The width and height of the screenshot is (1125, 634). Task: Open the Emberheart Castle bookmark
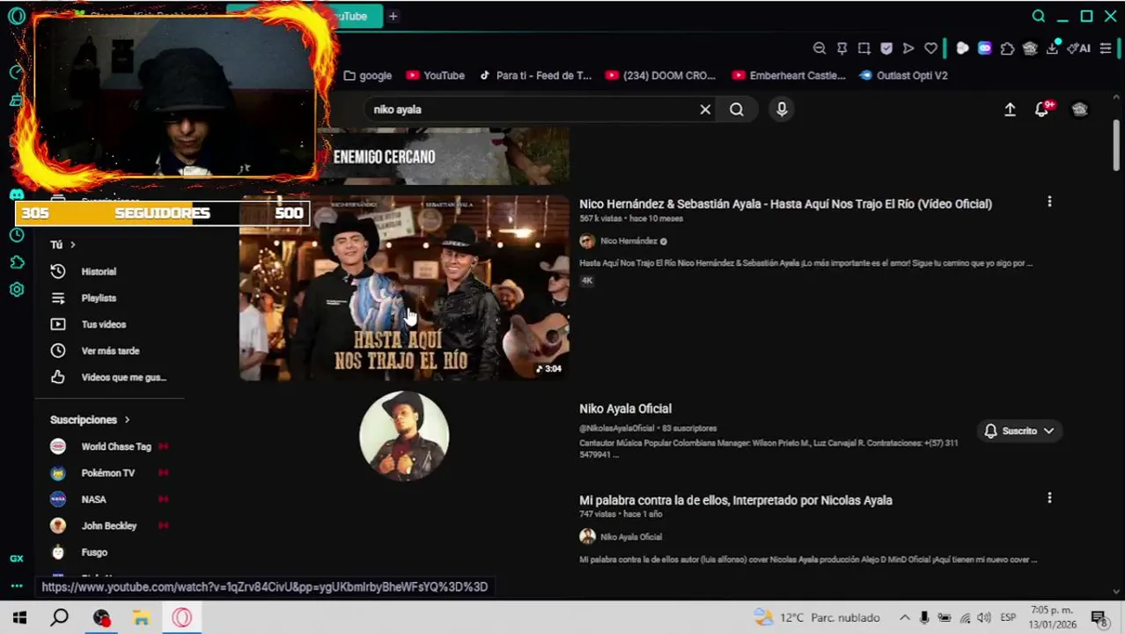[789, 76]
